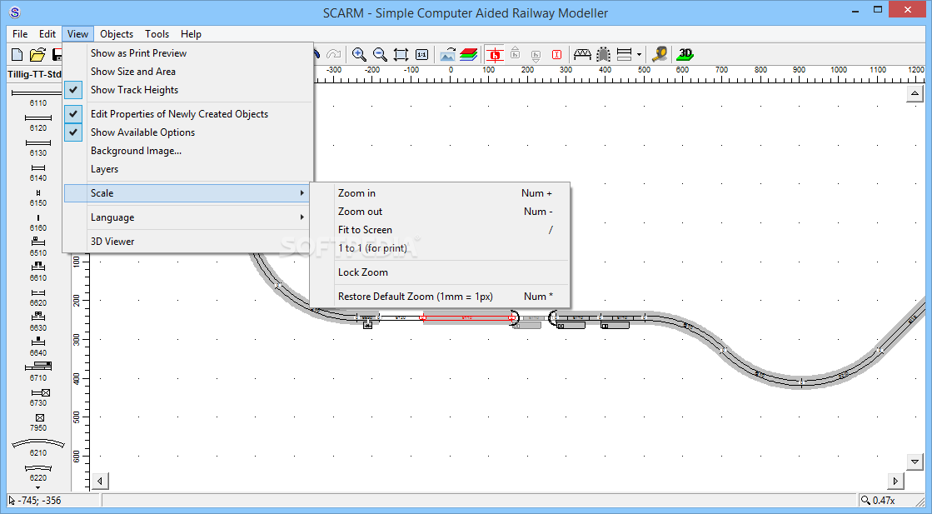Image resolution: width=932 pixels, height=514 pixels.
Task: Click the scroll right arrow of canvas
Action: pyautogui.click(x=895, y=481)
